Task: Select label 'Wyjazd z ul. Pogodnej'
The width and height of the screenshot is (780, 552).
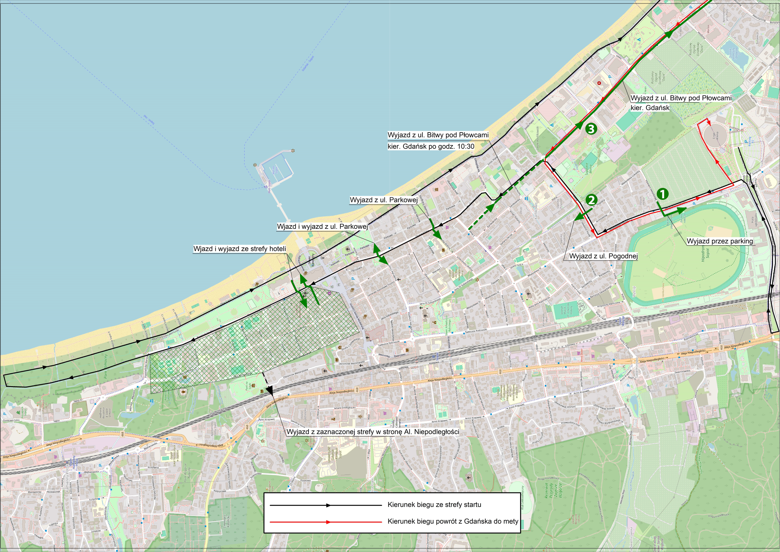Action: coord(603,256)
